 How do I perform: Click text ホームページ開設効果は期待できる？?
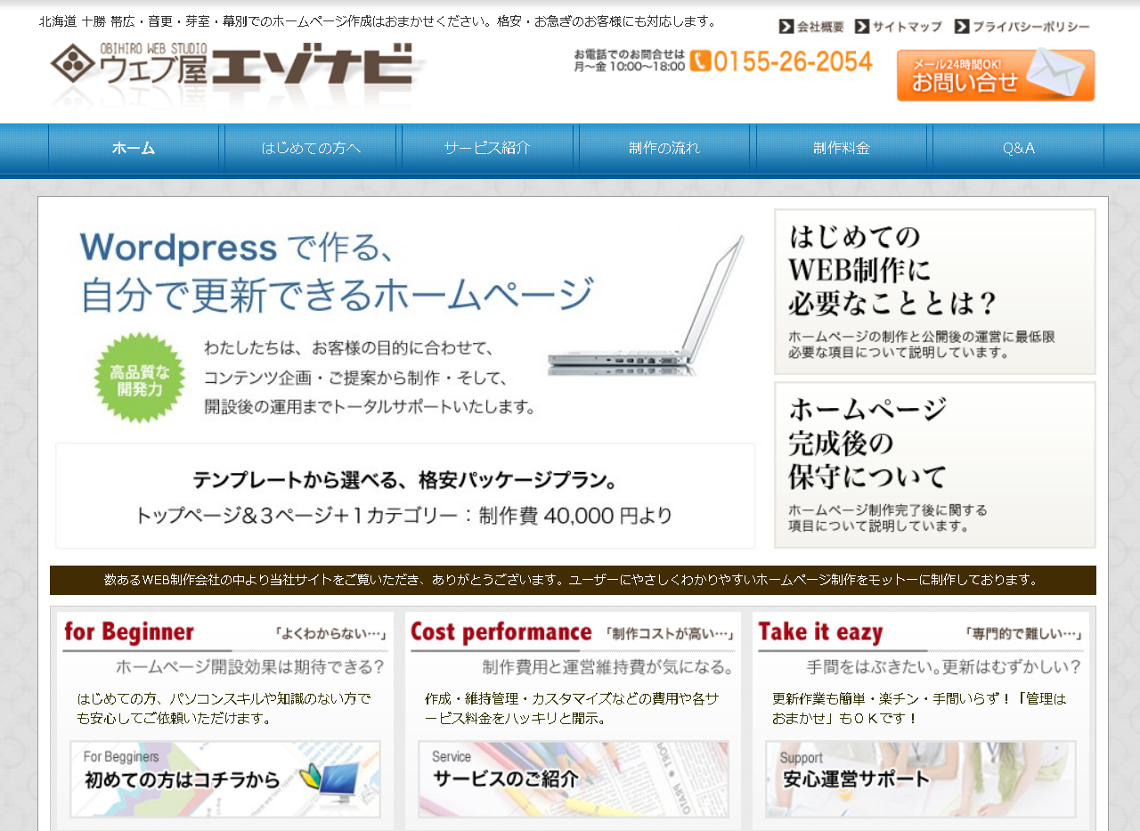(250, 667)
